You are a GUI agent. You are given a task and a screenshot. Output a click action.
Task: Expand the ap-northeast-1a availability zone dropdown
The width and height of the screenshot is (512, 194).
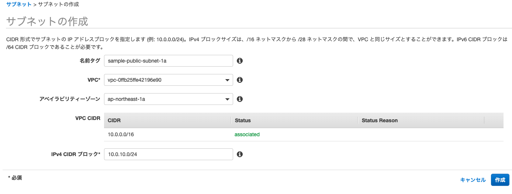pos(169,99)
